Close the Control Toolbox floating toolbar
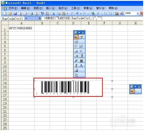The width and height of the screenshot is (144, 131). coord(83,33)
